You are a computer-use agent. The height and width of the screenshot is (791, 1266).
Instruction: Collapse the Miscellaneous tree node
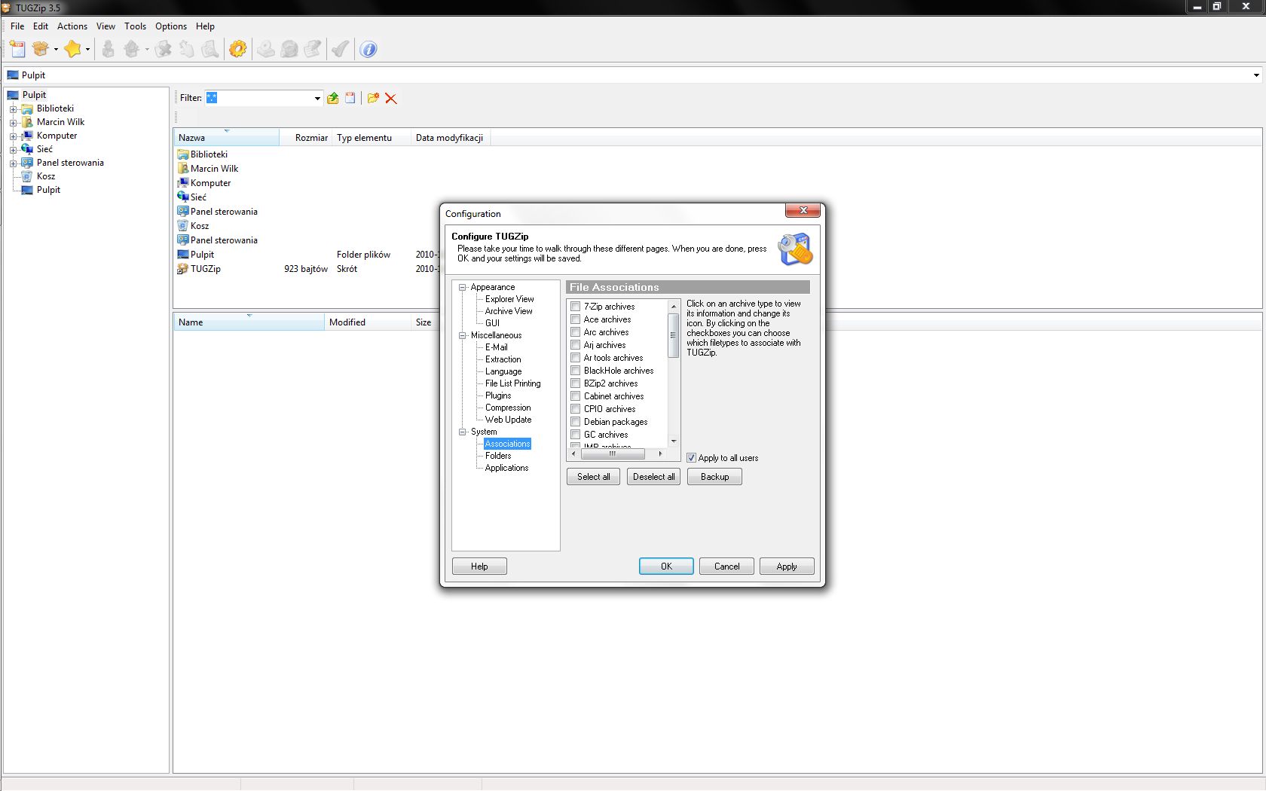tap(463, 335)
